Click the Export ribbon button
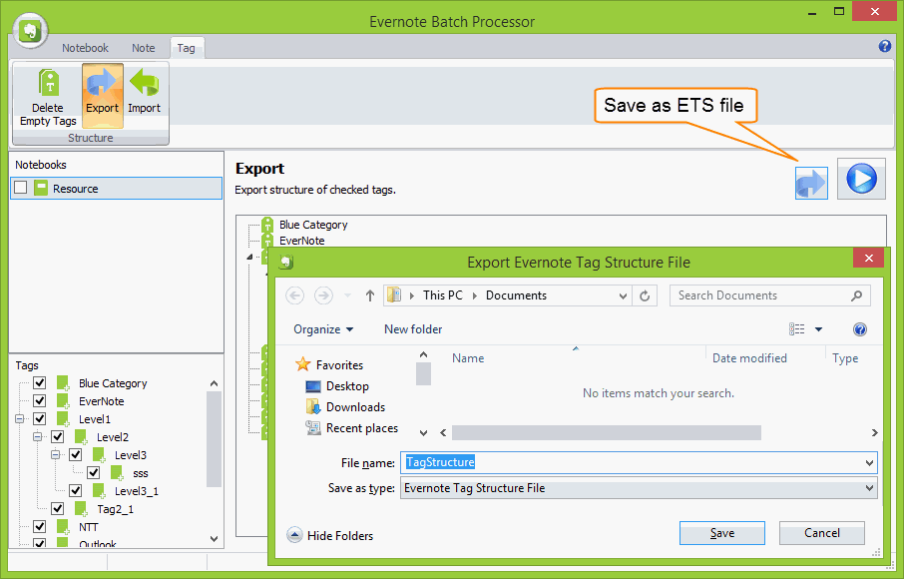The height and width of the screenshot is (579, 904). (102, 95)
